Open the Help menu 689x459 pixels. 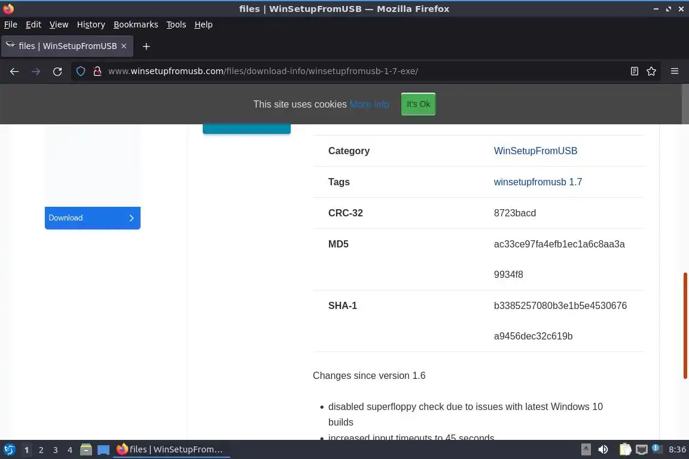pyautogui.click(x=203, y=25)
